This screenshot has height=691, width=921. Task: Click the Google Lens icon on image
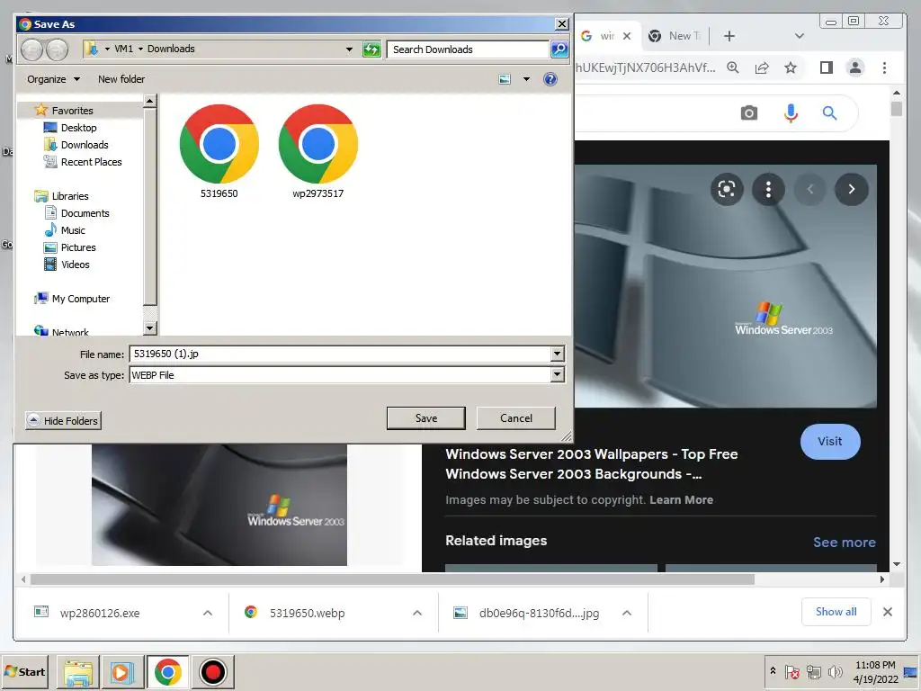[x=727, y=189]
